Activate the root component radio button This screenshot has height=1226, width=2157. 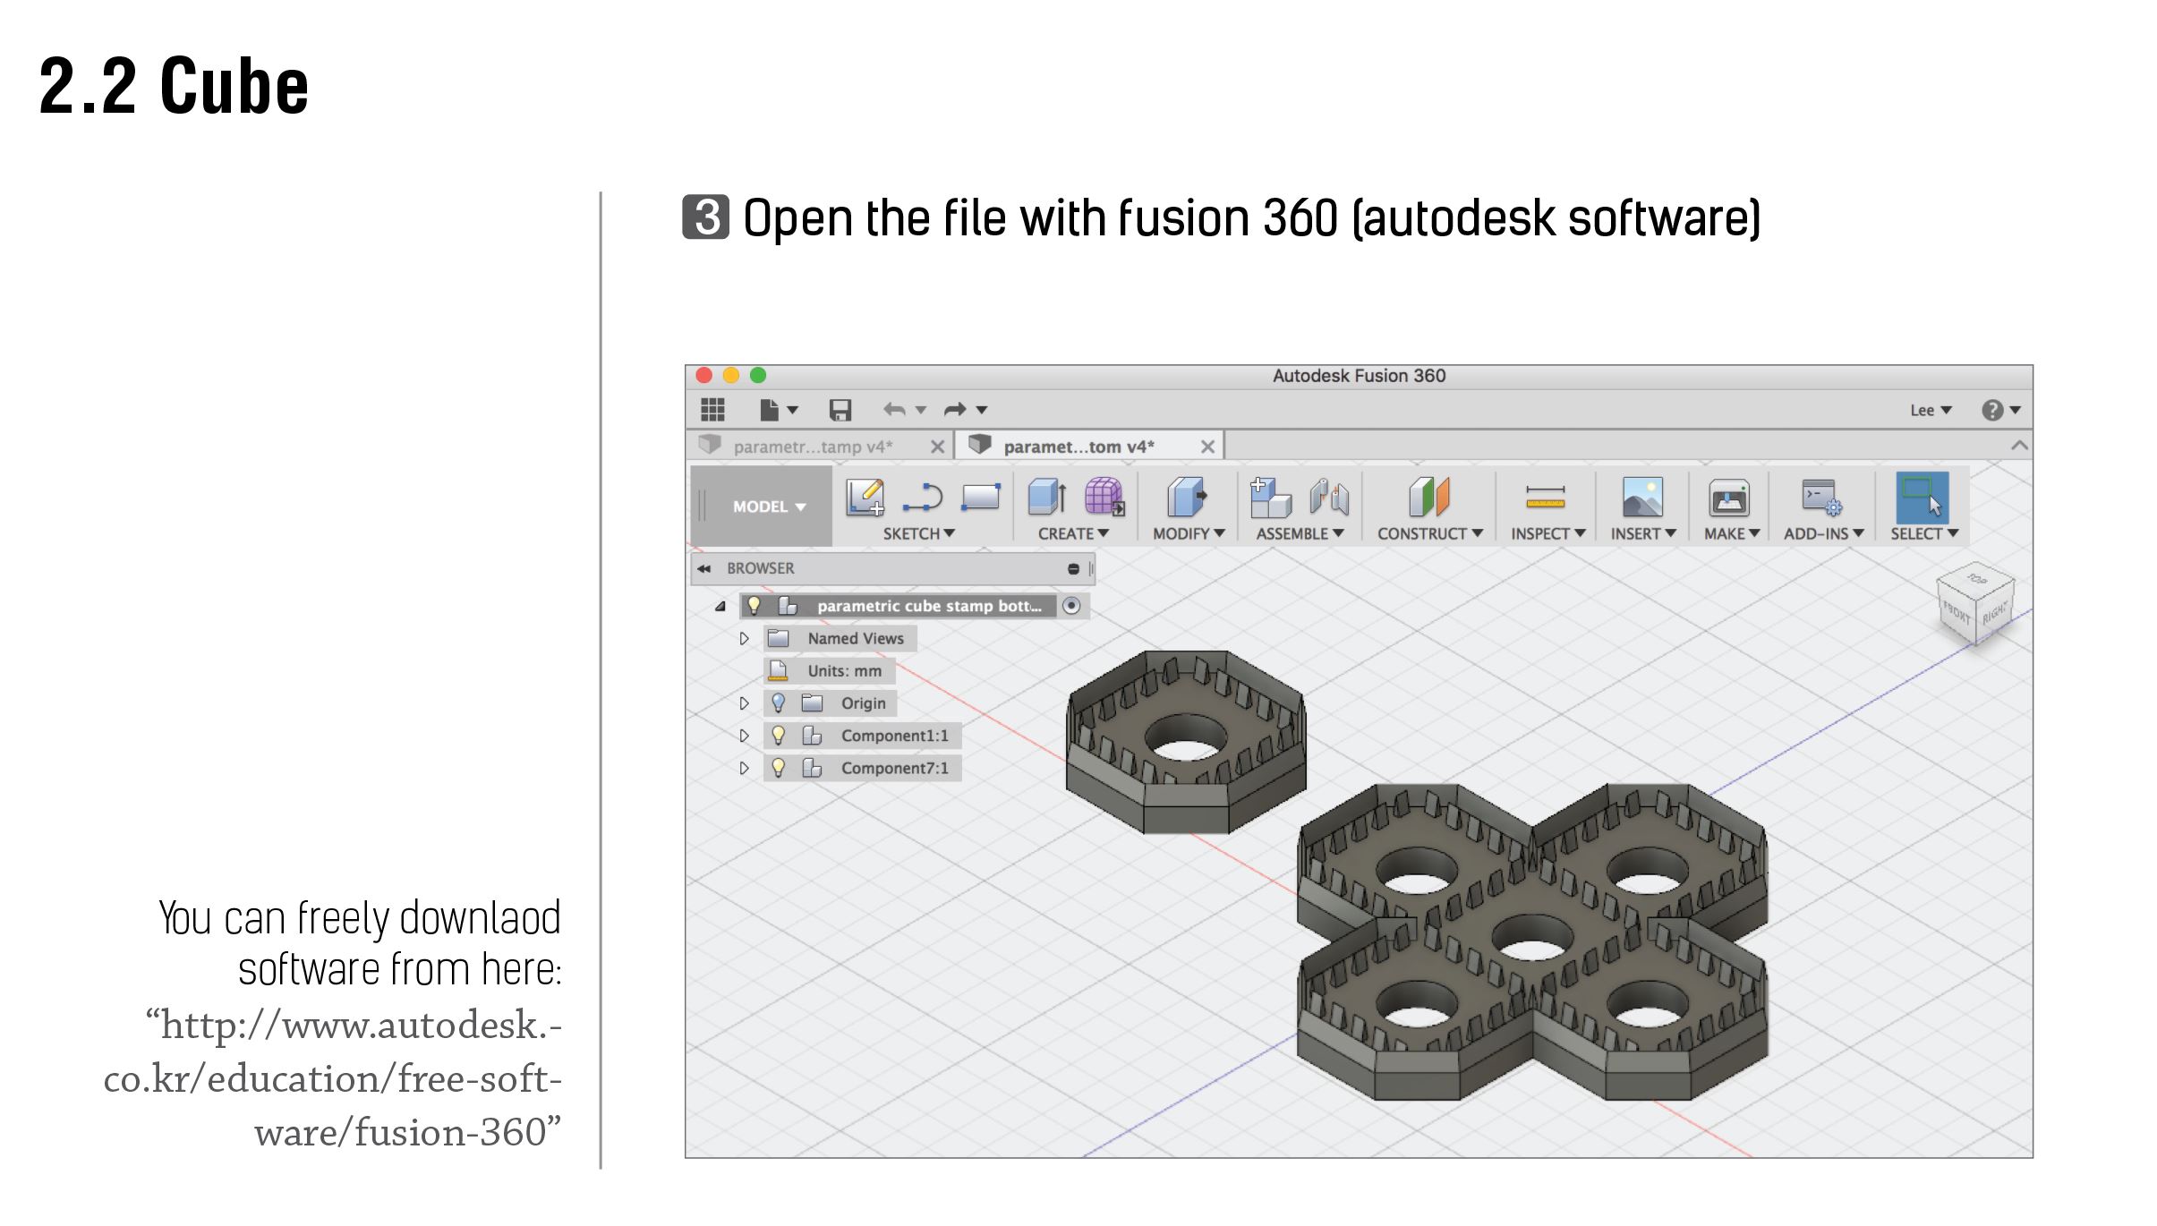tap(1071, 606)
